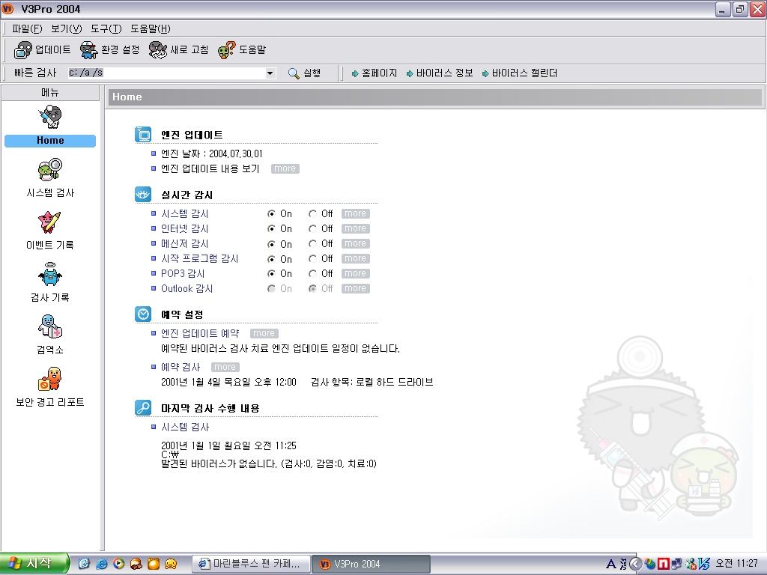The width and height of the screenshot is (767, 575).
Task: Click V3Pro 2004 taskbar button
Action: (371, 564)
